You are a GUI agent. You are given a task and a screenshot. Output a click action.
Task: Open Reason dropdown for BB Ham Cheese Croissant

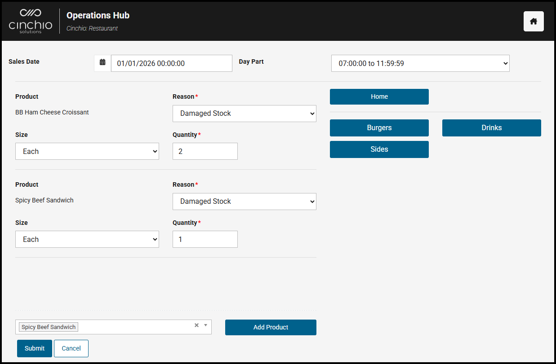tap(244, 114)
